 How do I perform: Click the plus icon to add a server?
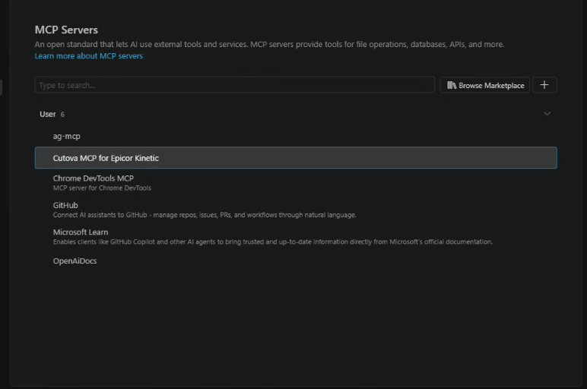544,85
